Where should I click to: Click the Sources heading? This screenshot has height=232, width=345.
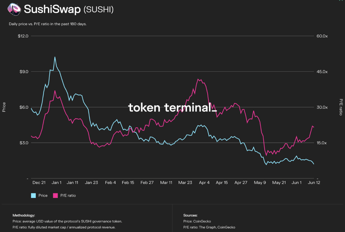[x=190, y=215]
